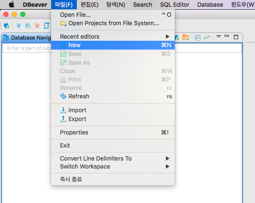Click the Reconnect plug icon in toolbar
The width and height of the screenshot is (255, 203).
point(28,26)
